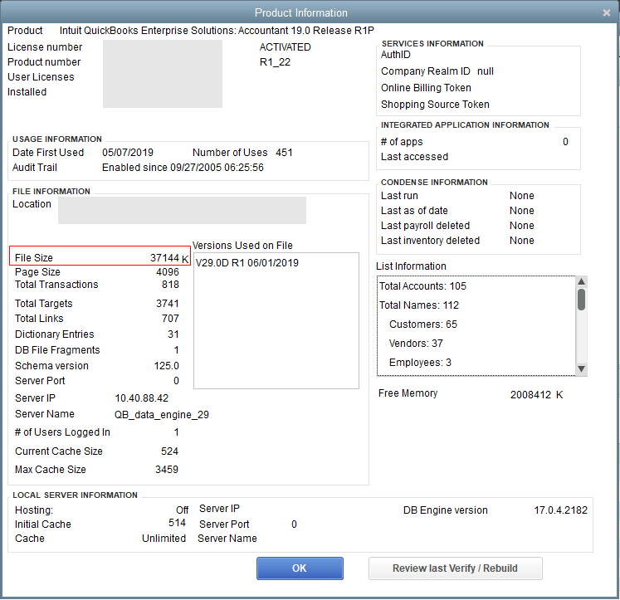Click the Last run None value
Screen dimensions: 620x600
coord(522,196)
